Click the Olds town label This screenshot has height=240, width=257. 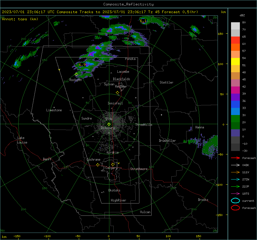click(x=109, y=119)
